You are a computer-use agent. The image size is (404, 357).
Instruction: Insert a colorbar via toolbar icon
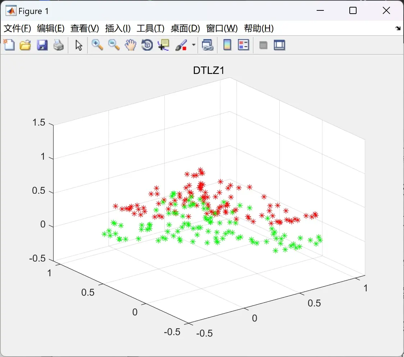point(227,45)
